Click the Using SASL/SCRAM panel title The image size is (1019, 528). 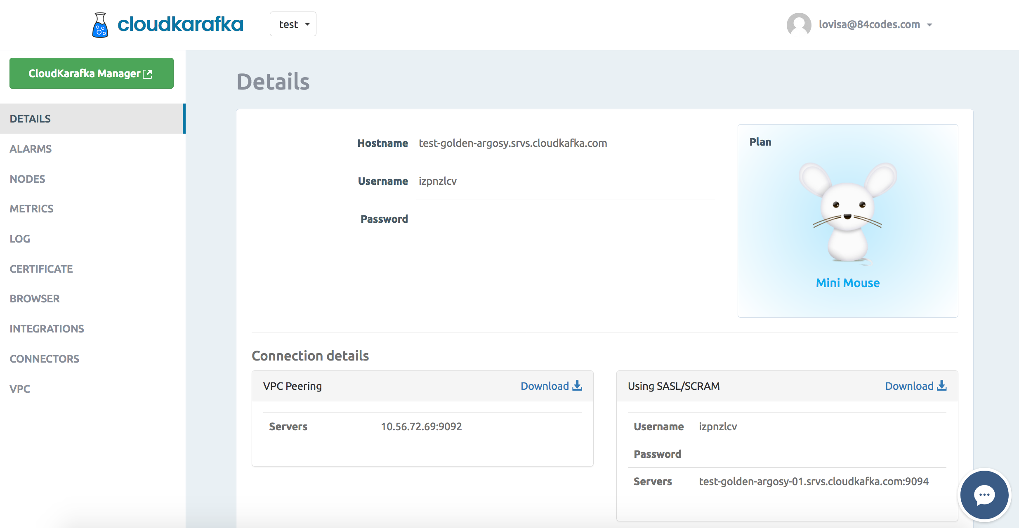tap(674, 386)
